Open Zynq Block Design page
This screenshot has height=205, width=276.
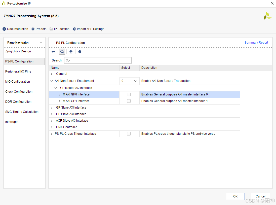[18, 51]
